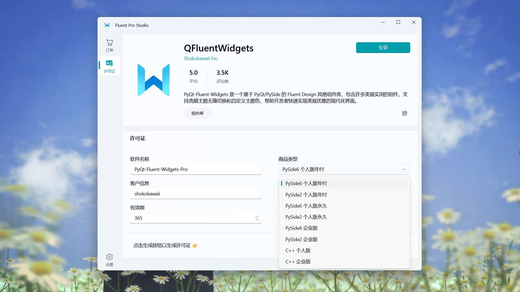
Task: Click the 安装 install button
Action: coord(383,48)
